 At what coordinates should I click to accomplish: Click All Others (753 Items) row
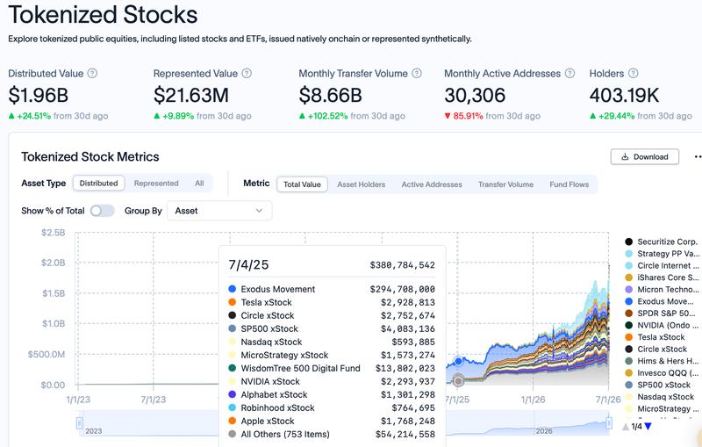332,435
